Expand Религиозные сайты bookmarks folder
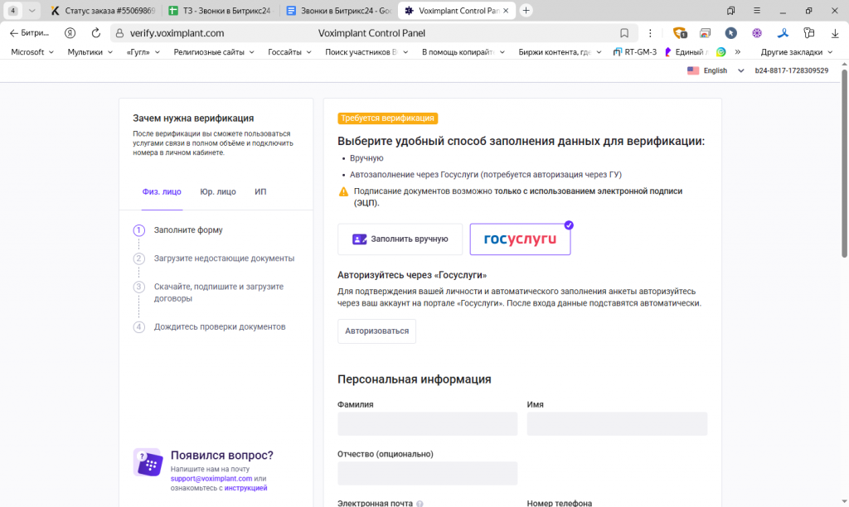 tap(214, 52)
